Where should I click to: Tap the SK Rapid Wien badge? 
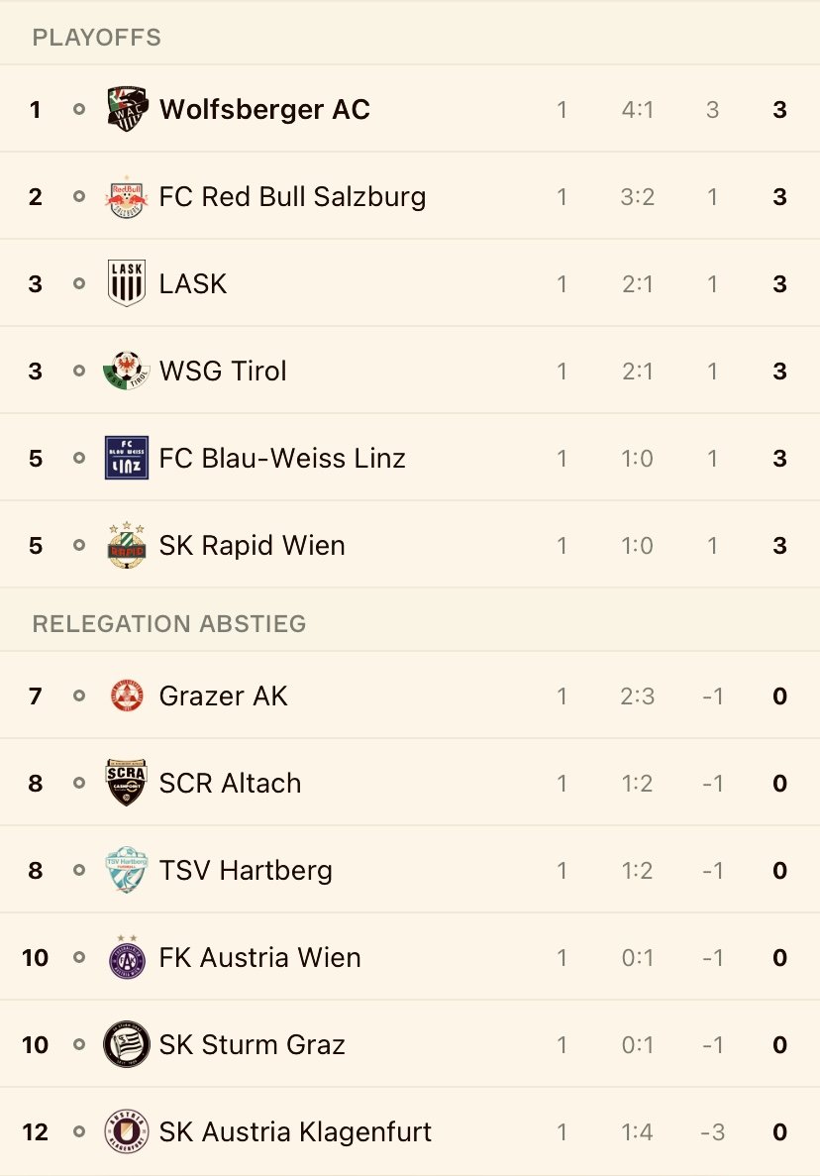coord(127,545)
